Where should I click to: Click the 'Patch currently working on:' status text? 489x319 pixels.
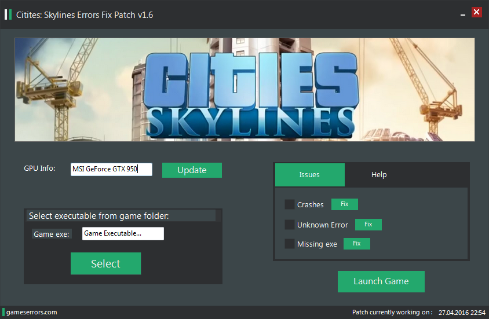[392, 312]
